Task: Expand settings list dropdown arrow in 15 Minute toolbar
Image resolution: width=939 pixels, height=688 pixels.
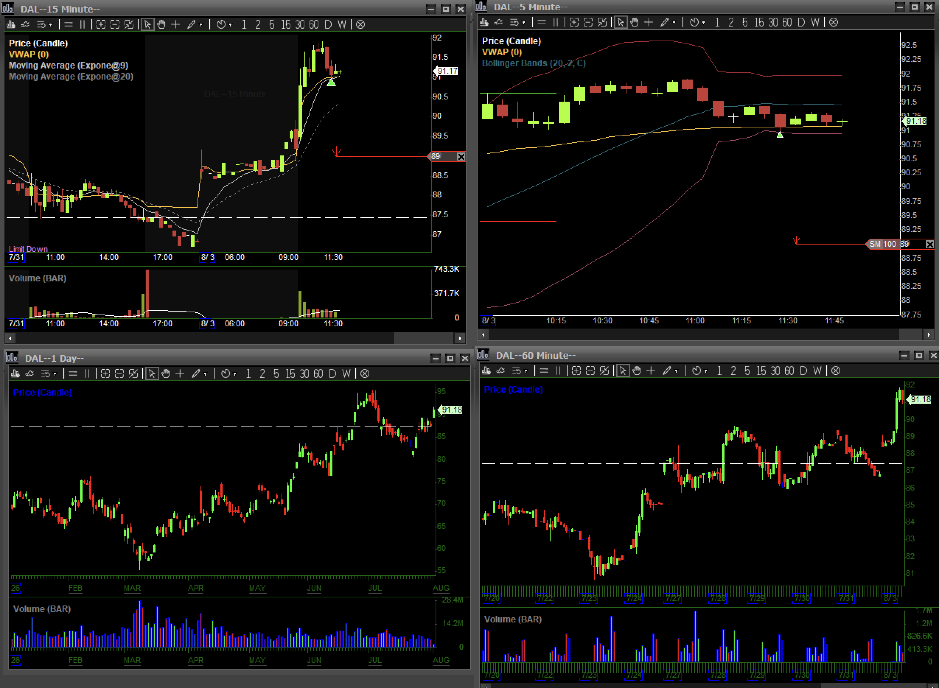Action: 50,25
